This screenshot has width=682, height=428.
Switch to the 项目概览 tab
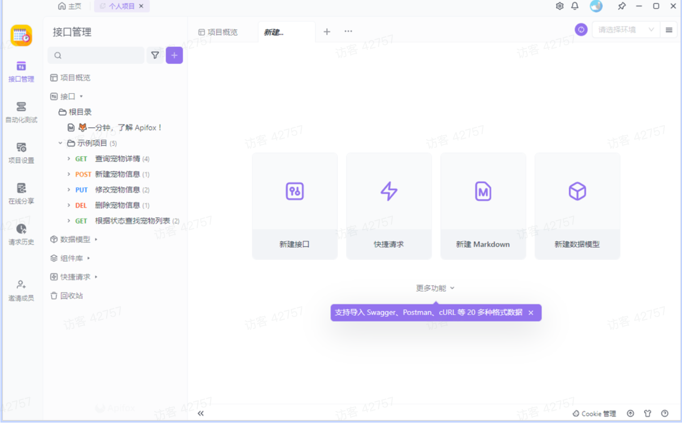[x=218, y=32]
